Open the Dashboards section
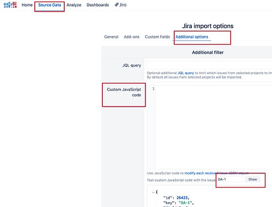272x207 pixels. pyautogui.click(x=98, y=5)
